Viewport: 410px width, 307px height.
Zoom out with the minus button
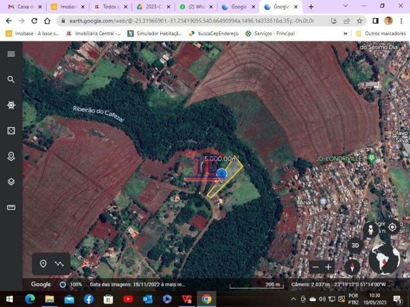[x=316, y=267]
